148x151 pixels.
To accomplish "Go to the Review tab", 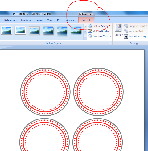I will tap(39, 20).
